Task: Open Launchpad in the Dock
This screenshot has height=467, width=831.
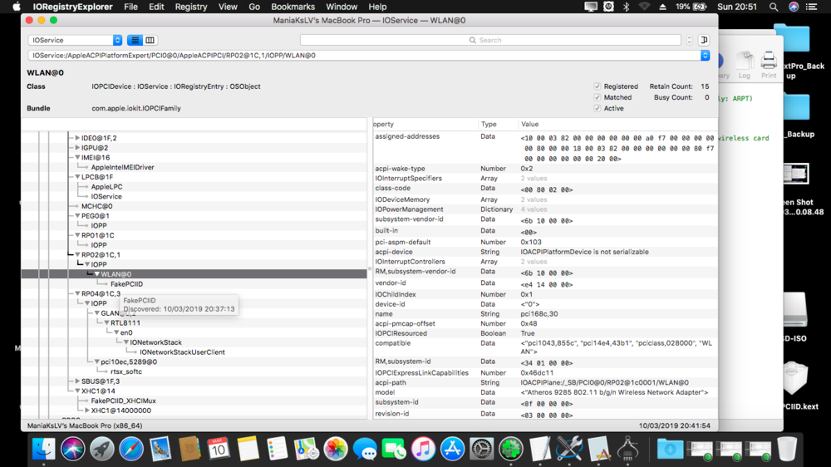Action: pos(101,449)
